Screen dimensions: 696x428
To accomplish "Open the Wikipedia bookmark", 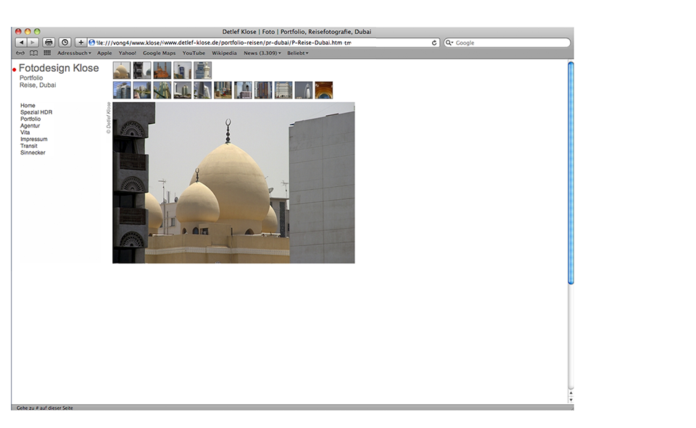I will point(224,53).
